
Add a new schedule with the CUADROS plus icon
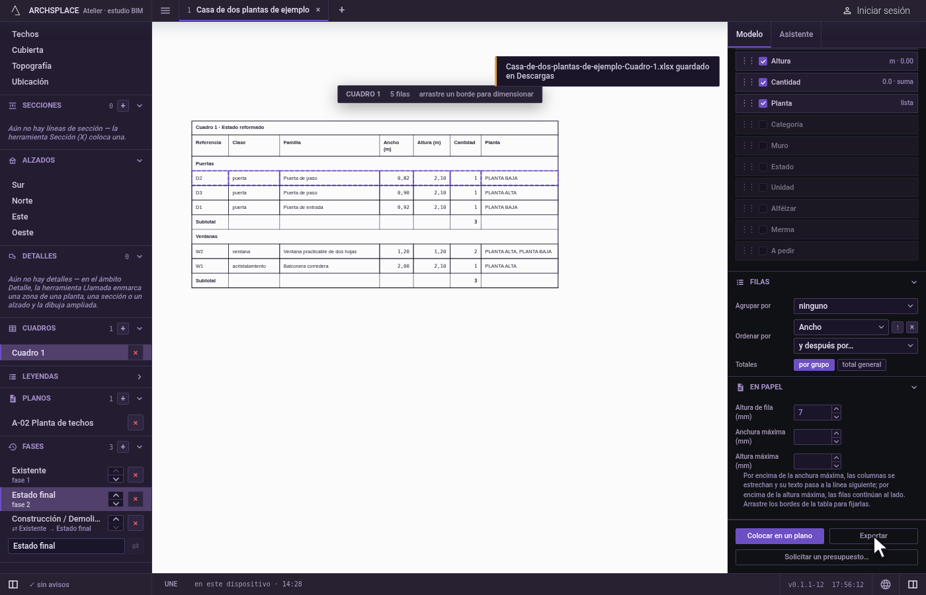(123, 329)
